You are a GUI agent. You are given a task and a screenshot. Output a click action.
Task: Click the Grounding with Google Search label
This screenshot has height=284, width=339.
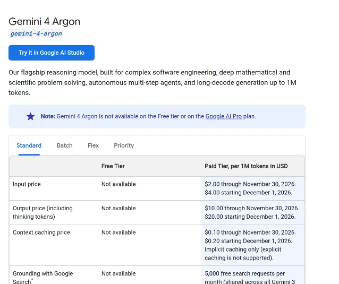tap(43, 278)
